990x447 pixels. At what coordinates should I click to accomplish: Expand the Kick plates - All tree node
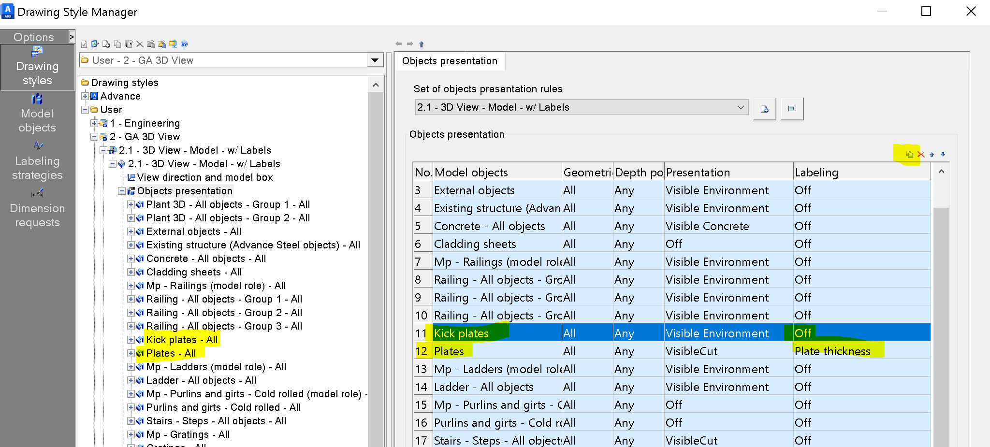(x=131, y=340)
